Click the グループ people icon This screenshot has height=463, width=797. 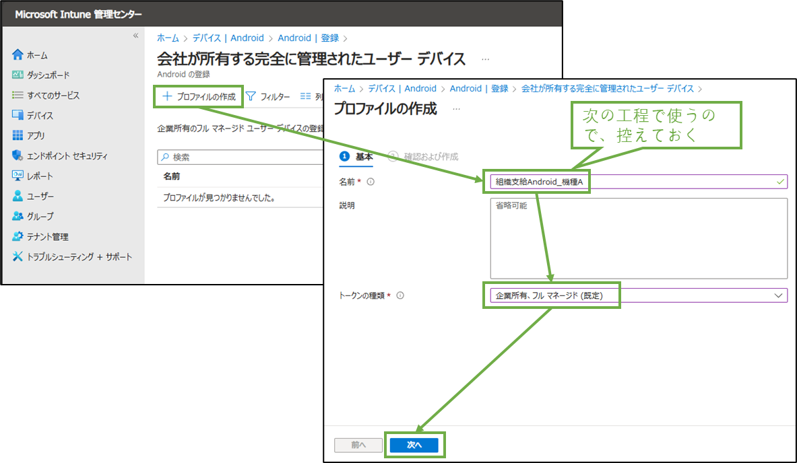[x=18, y=216]
